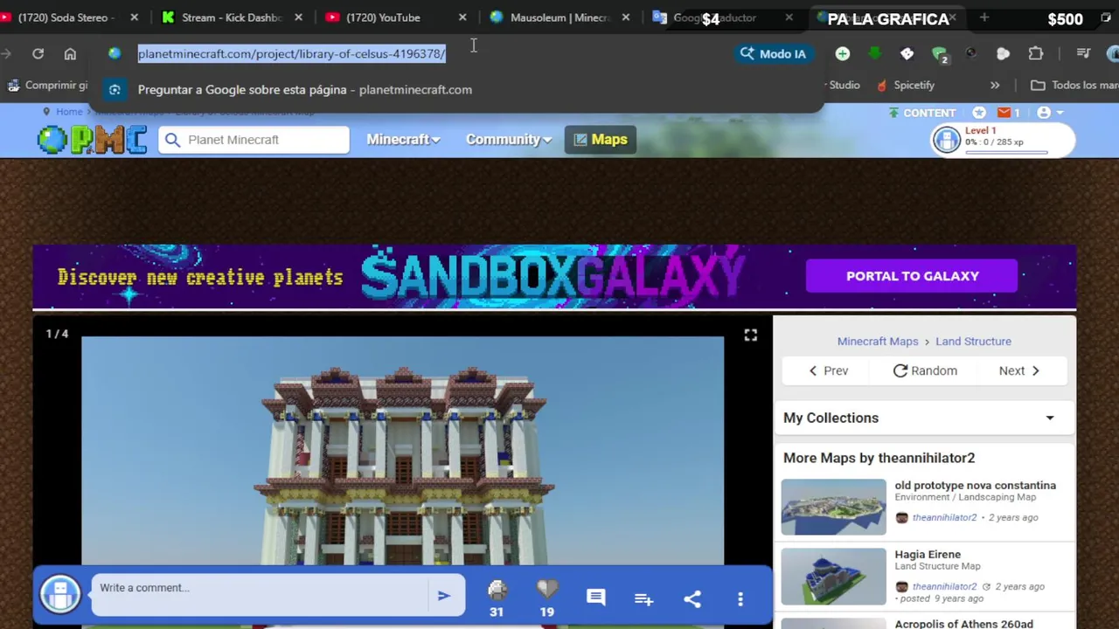1119x629 pixels.
Task: Open the white blob-shaped extension icon
Action: click(1003, 53)
